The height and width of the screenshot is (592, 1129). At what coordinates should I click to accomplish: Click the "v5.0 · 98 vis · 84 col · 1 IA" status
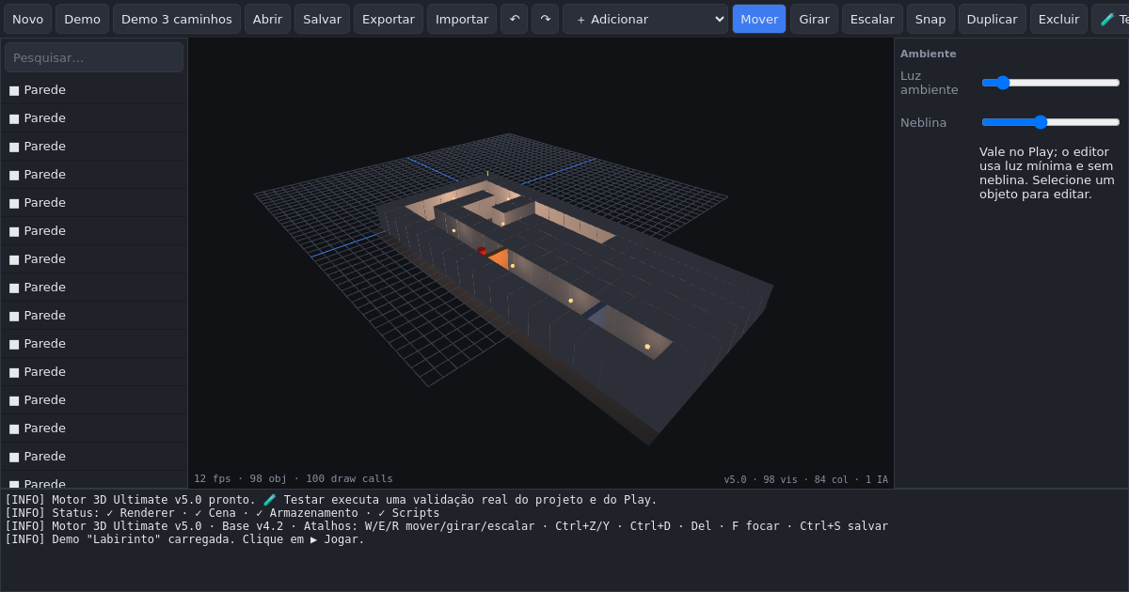pos(805,479)
